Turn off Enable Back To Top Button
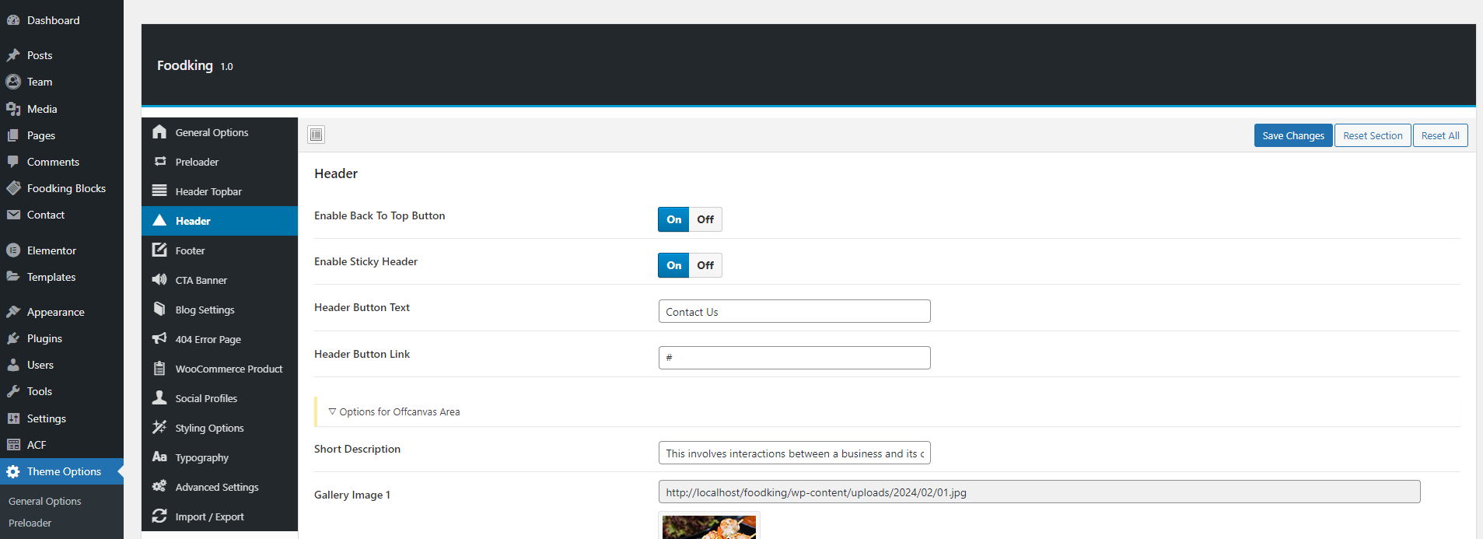This screenshot has height=539, width=1483. 705,219
